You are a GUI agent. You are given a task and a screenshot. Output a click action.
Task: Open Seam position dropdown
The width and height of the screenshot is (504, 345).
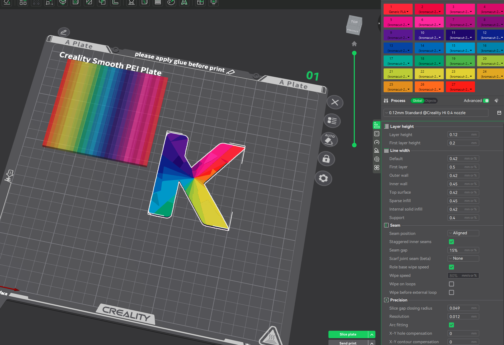click(x=463, y=233)
